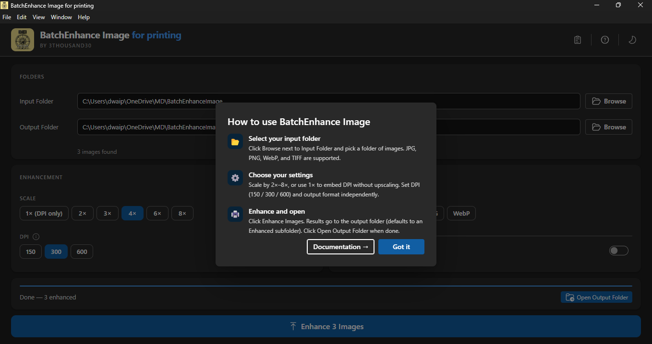Click the blue progress bar above Done status

click(x=326, y=286)
